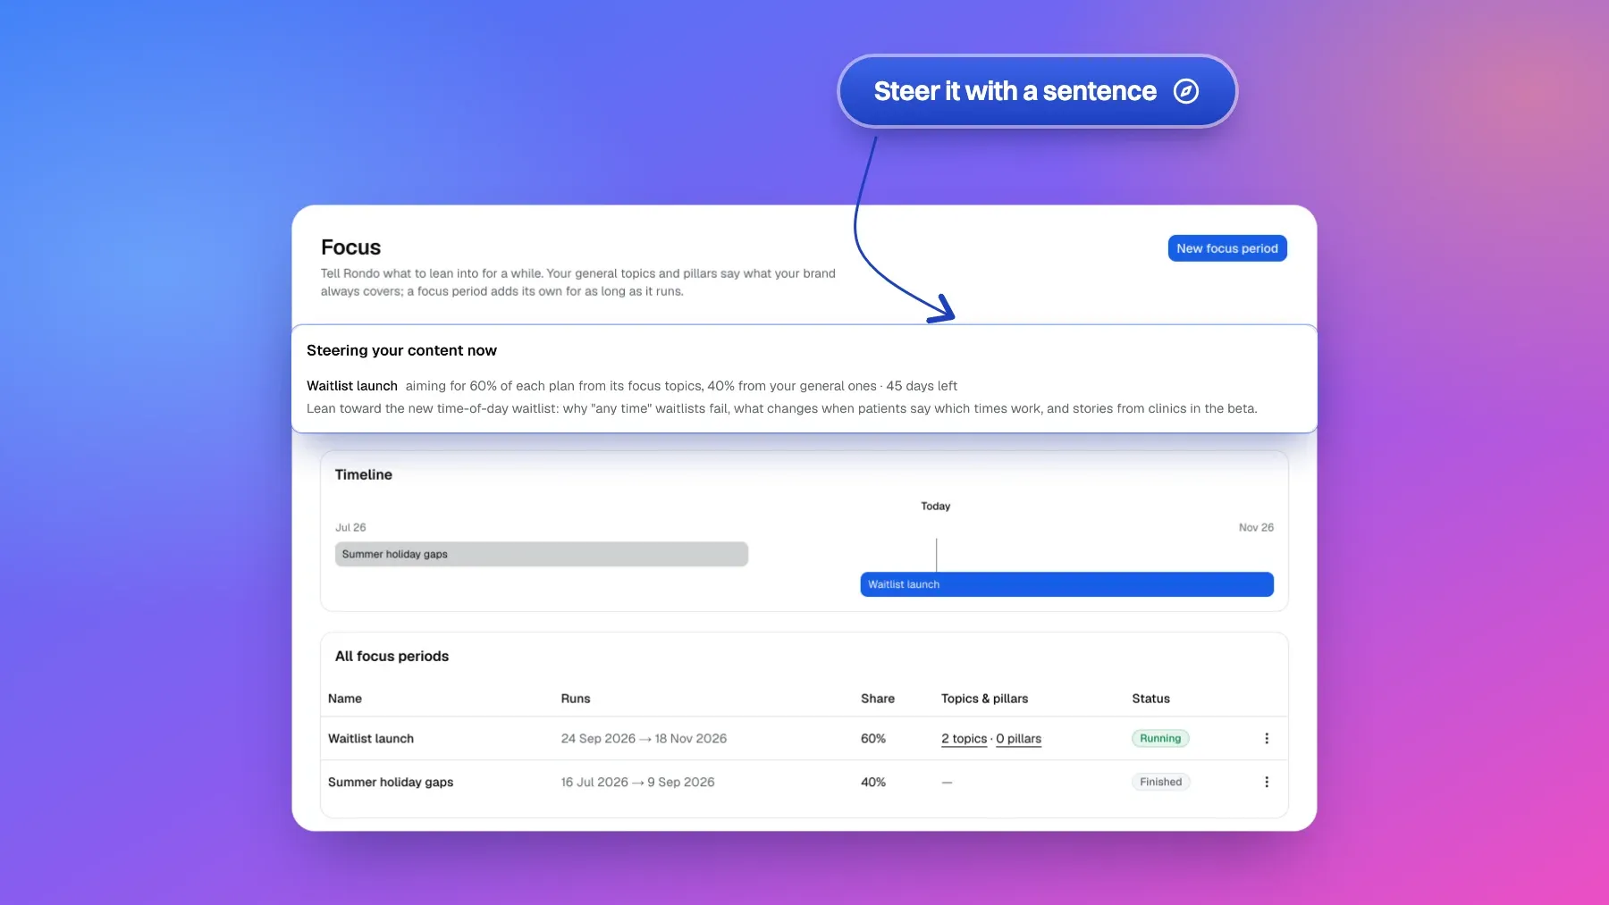
Task: Click the compass icon in the Steer banner
Action: (1186, 91)
